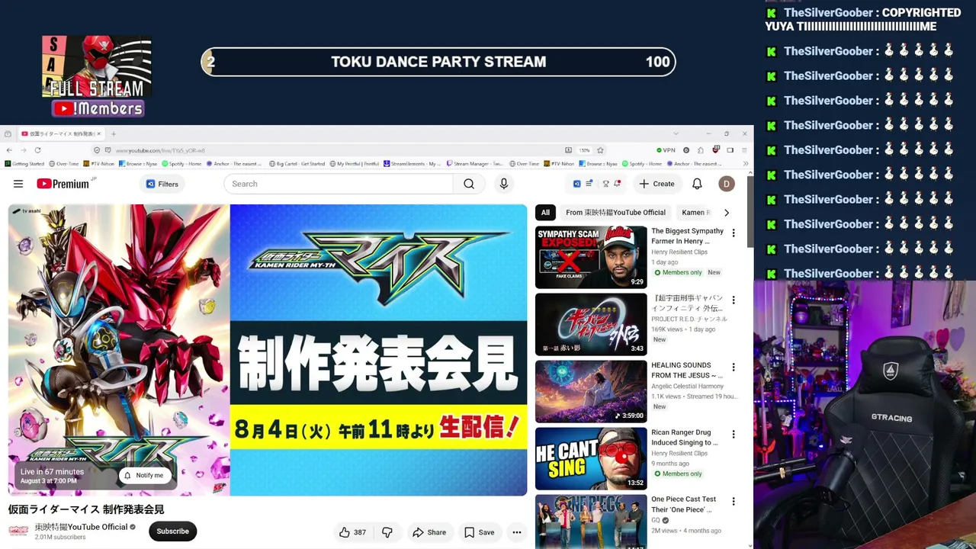
Task: Click the YouTube Search input field
Action: 338,184
